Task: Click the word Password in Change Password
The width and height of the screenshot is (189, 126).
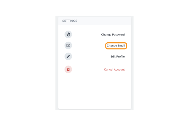Action: [118, 35]
